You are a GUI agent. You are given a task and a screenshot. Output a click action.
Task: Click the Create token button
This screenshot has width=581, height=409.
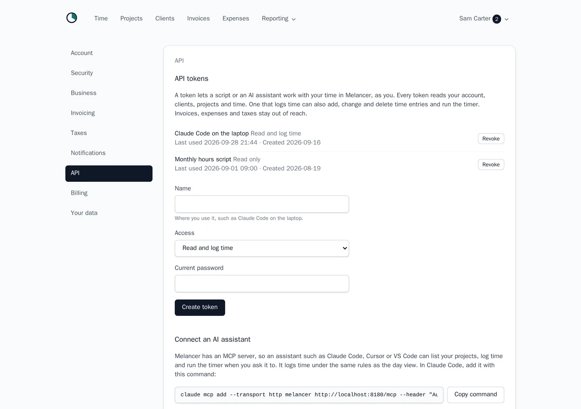(200, 307)
